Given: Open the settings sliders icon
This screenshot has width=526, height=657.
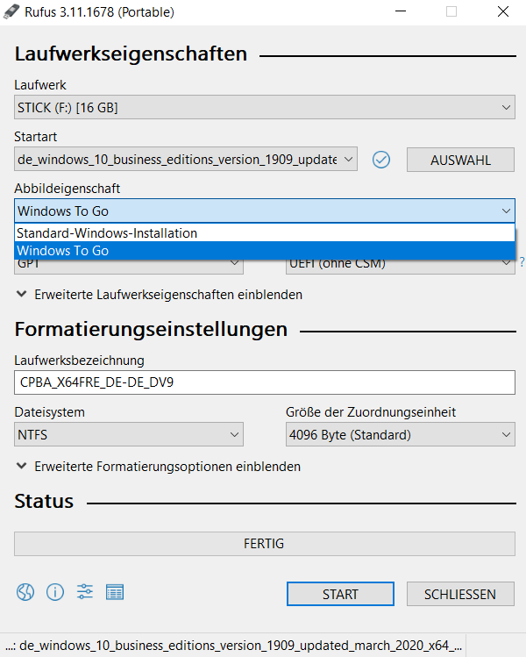Looking at the screenshot, I should [x=85, y=591].
